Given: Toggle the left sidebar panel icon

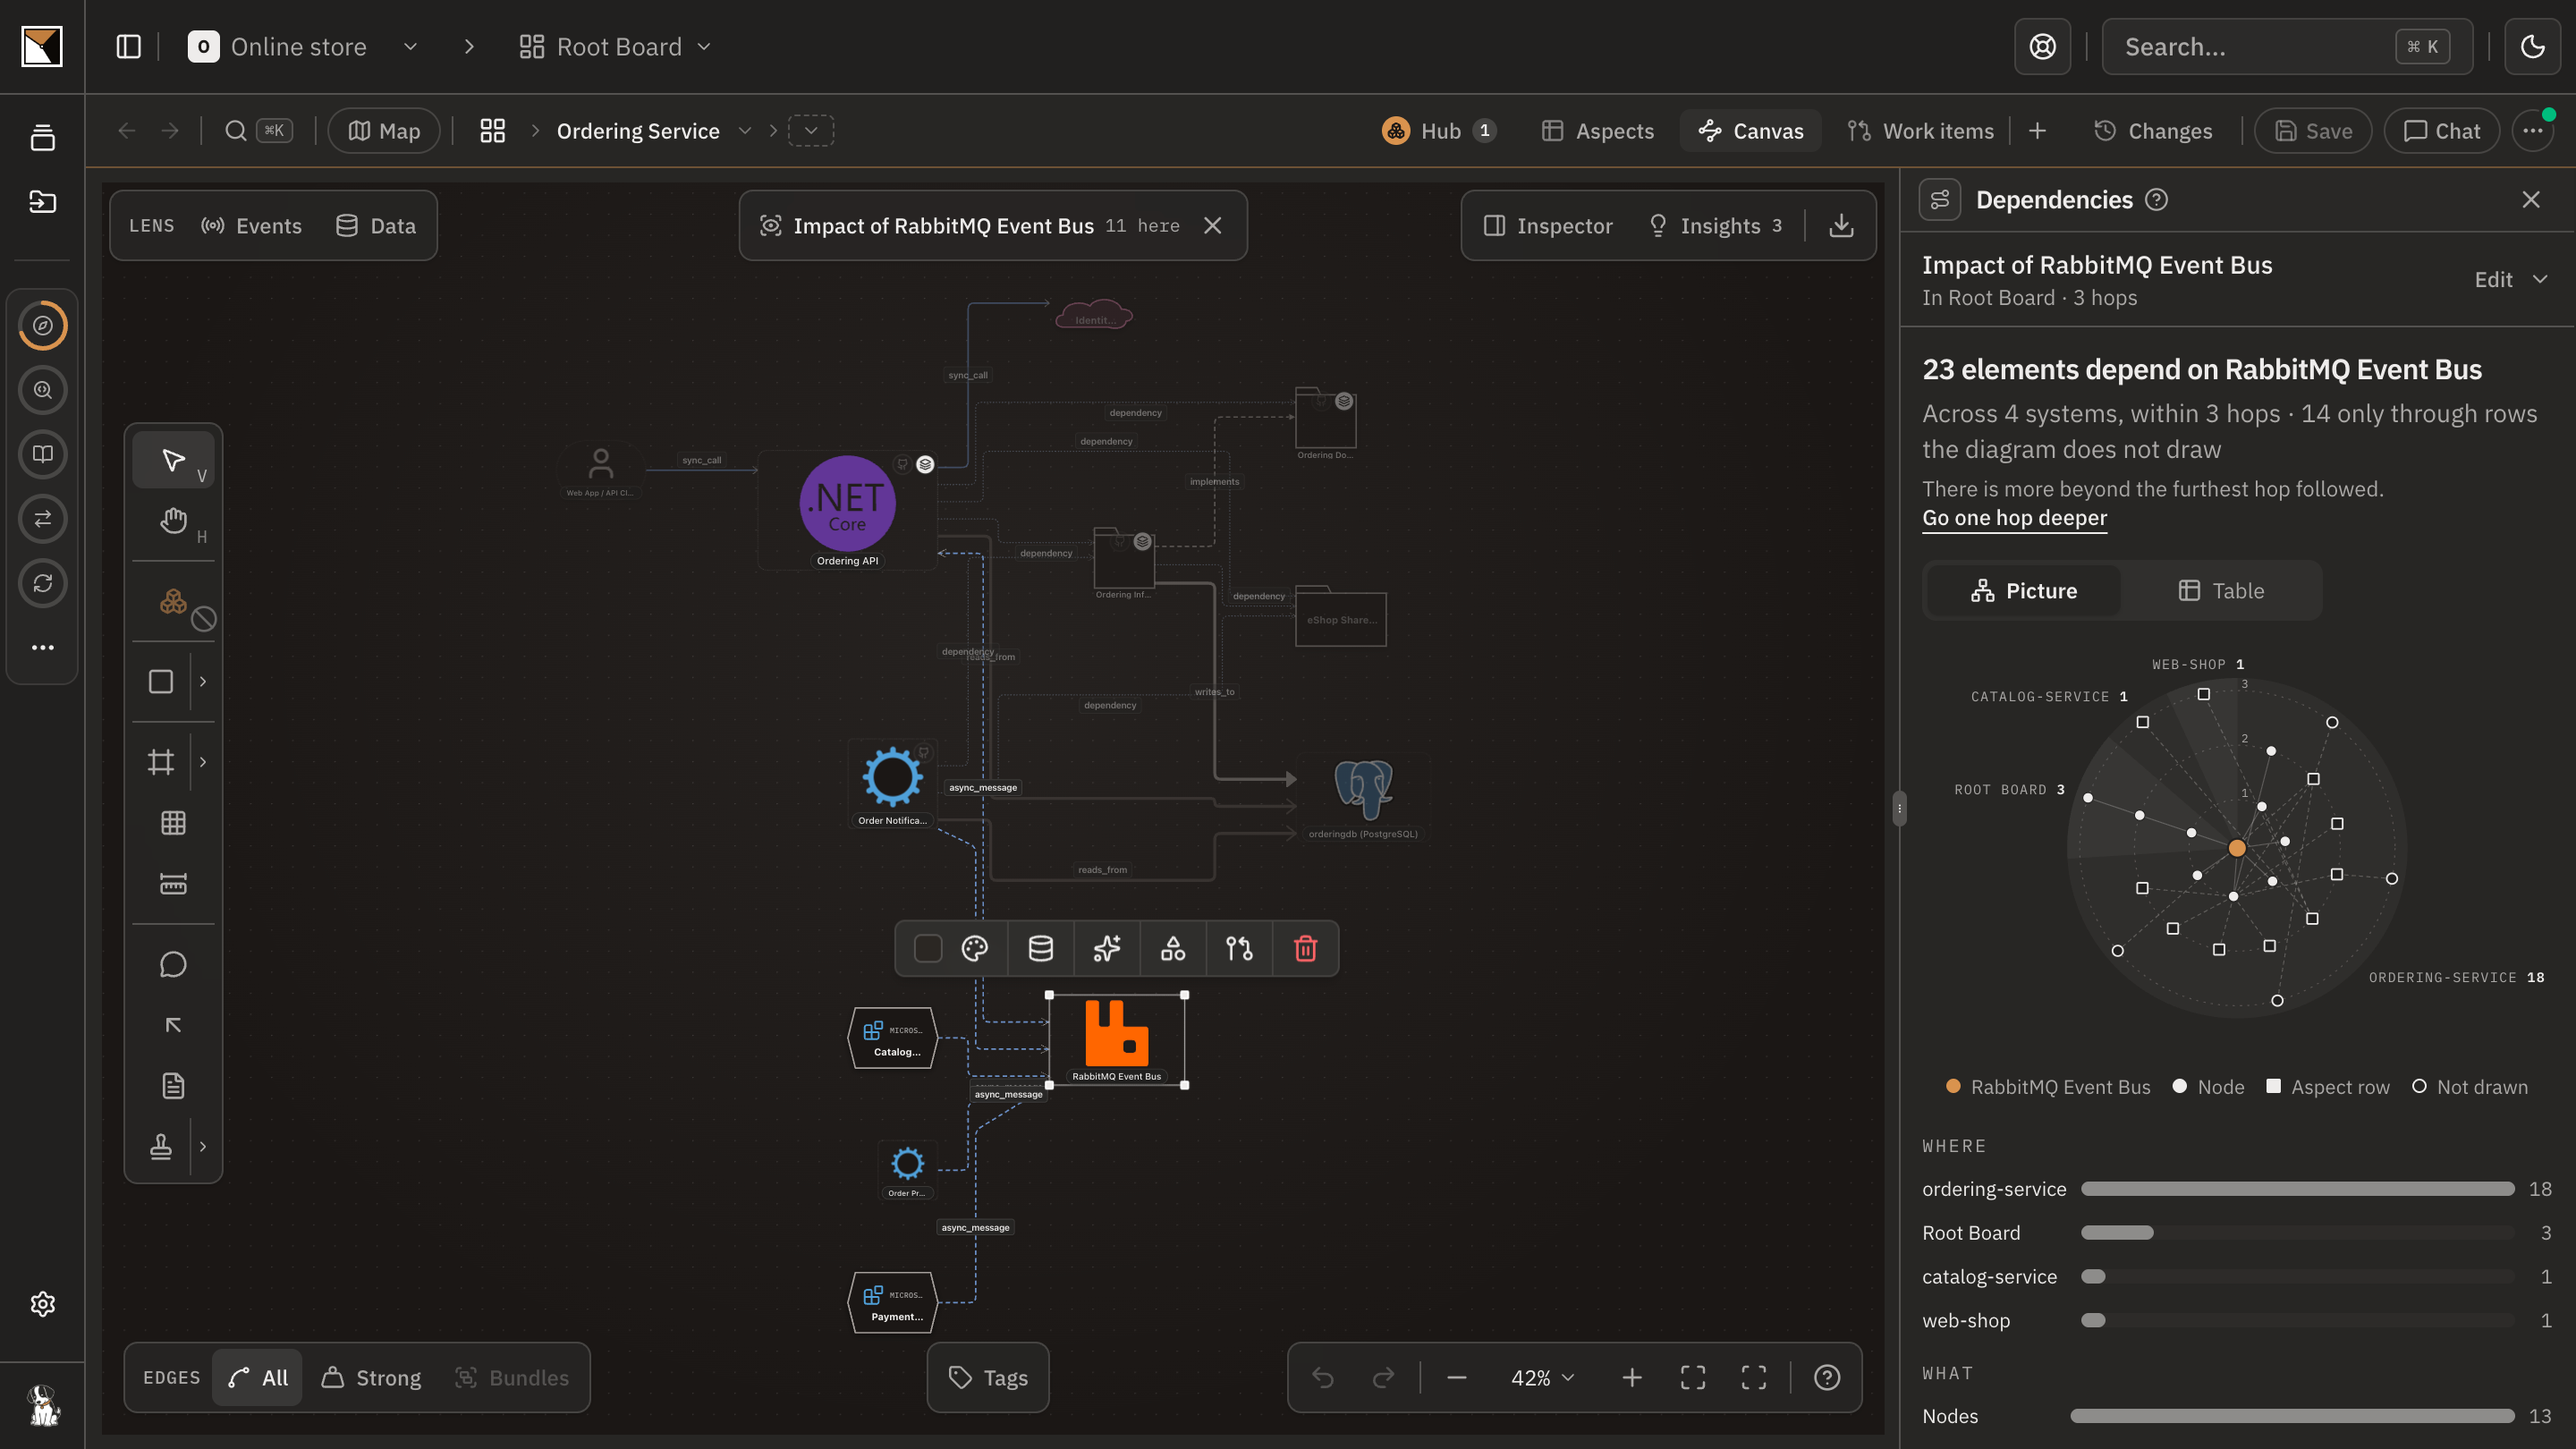Looking at the screenshot, I should (128, 47).
